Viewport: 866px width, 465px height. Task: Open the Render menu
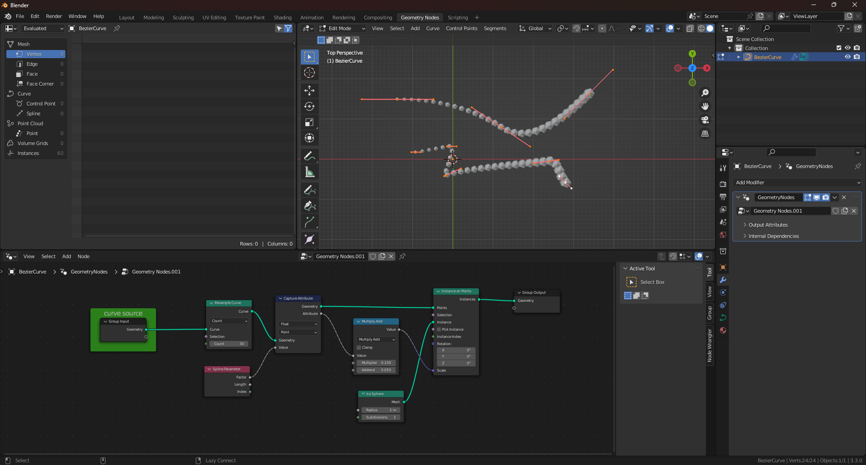[54, 16]
